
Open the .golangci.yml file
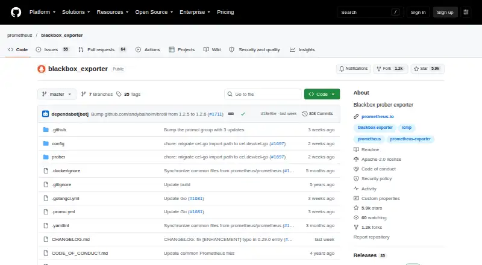click(x=65, y=198)
